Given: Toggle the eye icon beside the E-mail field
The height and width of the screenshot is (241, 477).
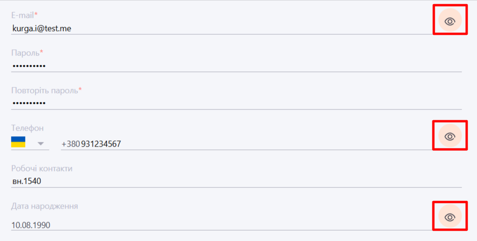Looking at the screenshot, I should [x=450, y=21].
